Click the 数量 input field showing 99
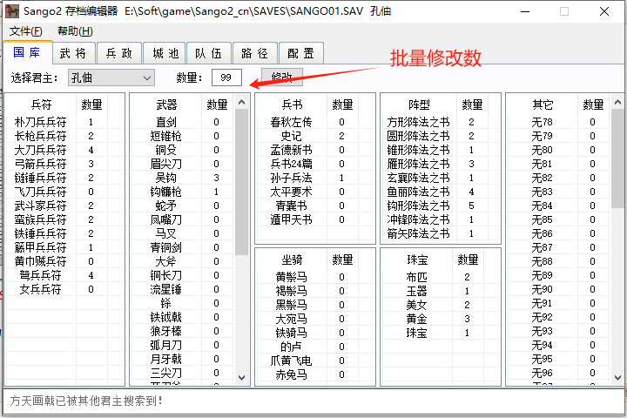This screenshot has height=418, width=627. (226, 78)
